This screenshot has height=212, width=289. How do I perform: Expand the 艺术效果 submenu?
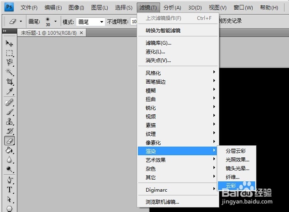pos(178,160)
